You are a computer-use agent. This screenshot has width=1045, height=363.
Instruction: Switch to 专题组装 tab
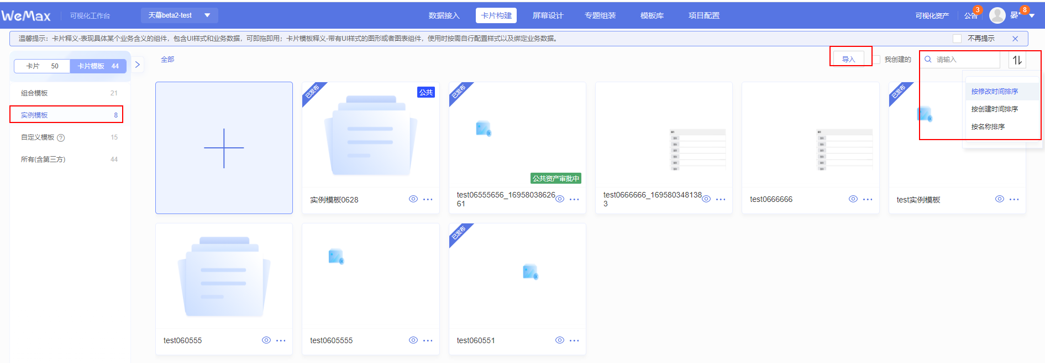pos(600,15)
